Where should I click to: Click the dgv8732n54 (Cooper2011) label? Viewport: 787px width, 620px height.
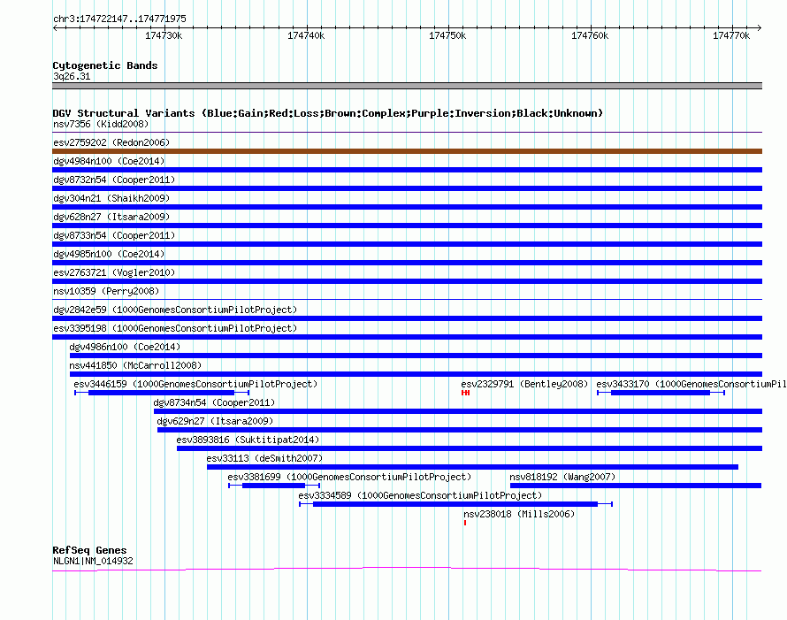point(114,180)
